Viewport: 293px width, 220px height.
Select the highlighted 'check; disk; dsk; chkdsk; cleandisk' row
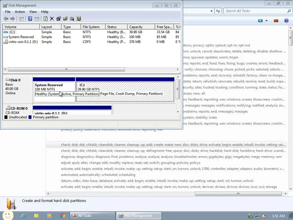[166, 145]
